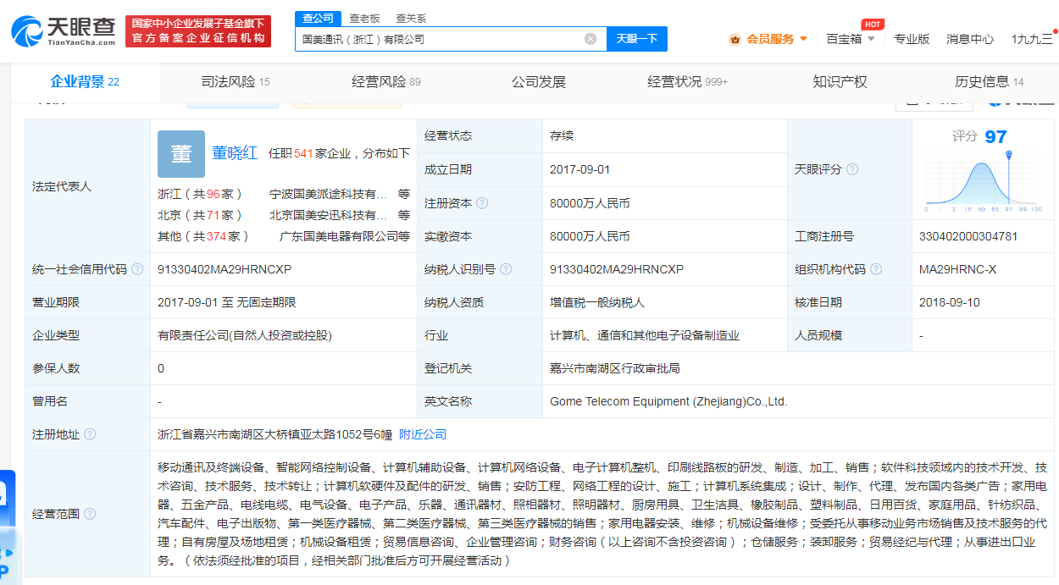Click the registered address 浙江省嘉兴市南湖区 text

point(275,434)
